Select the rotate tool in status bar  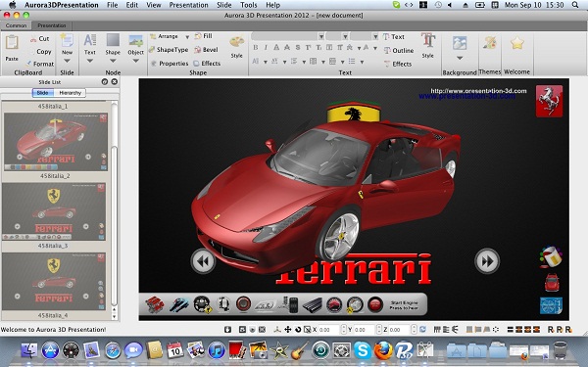point(298,329)
